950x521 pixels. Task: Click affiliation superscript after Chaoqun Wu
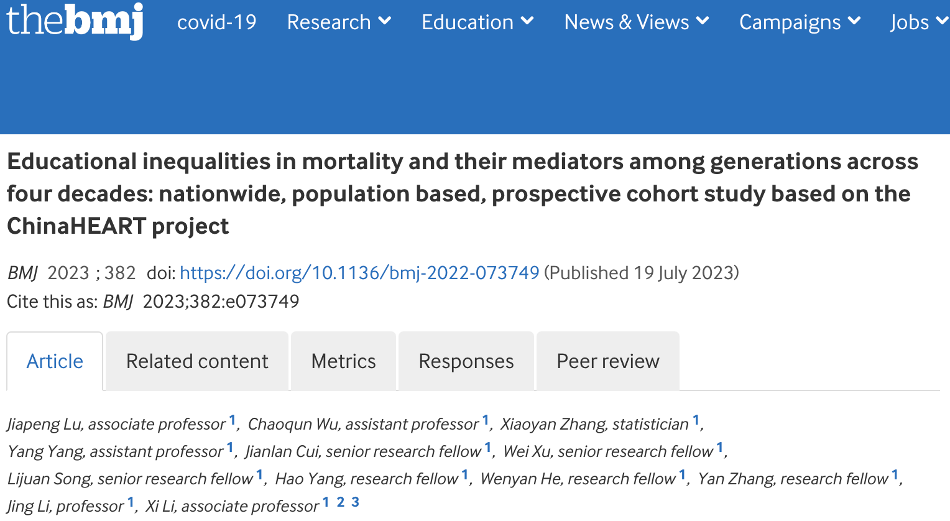click(485, 420)
